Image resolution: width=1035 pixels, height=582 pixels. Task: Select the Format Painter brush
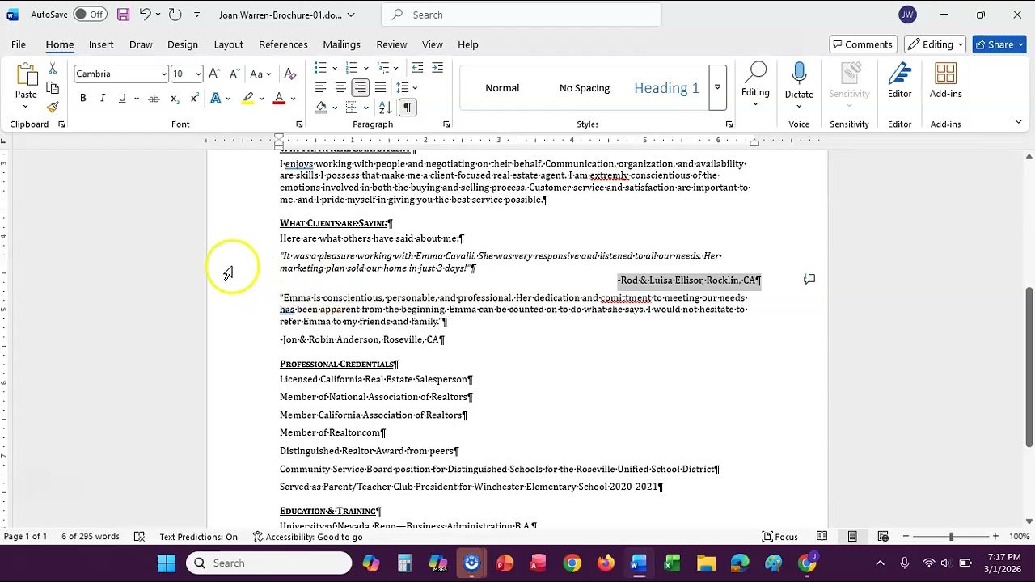53,107
